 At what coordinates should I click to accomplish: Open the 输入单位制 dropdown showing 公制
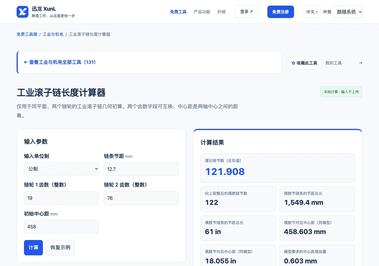click(61, 169)
